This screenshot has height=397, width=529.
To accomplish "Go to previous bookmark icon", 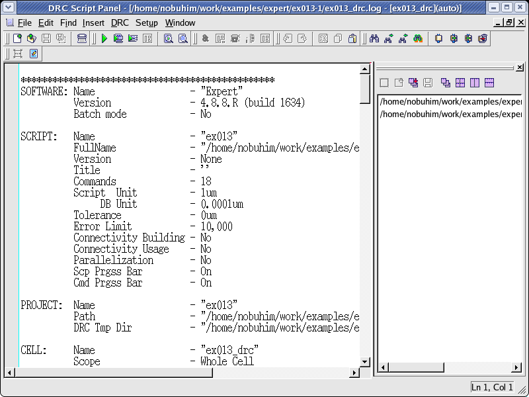I will [x=468, y=38].
